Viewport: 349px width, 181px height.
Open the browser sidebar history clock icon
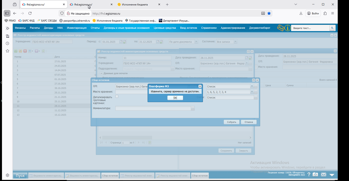7,43
